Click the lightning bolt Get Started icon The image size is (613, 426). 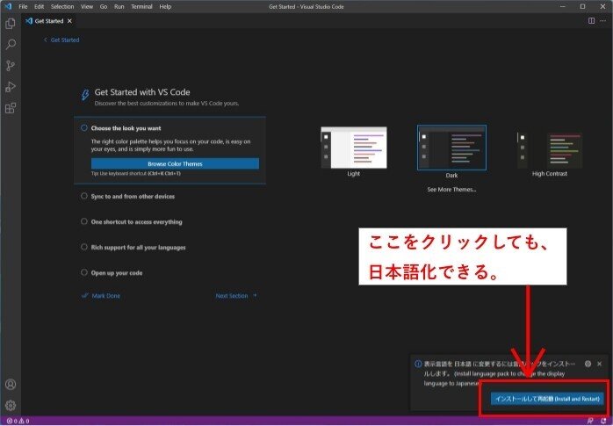[84, 95]
